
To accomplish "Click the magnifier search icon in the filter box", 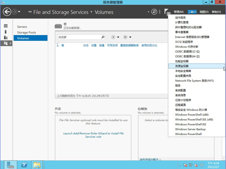I will (x=103, y=37).
